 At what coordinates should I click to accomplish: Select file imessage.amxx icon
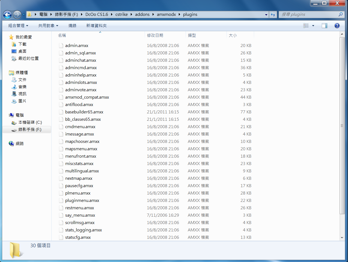[x=61, y=134]
